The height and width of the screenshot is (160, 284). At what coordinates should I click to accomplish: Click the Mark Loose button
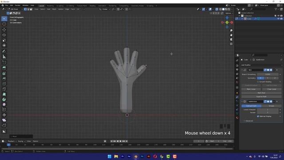click(x=251, y=89)
